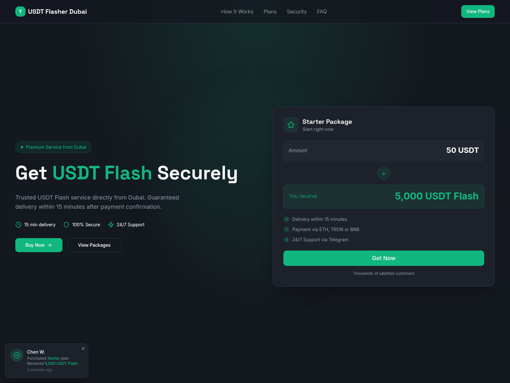Click the clock icon beside Delivery within 15 minutes
This screenshot has height=383, width=510.
coord(287,219)
